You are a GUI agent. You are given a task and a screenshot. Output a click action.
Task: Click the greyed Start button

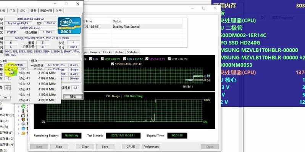(39, 147)
